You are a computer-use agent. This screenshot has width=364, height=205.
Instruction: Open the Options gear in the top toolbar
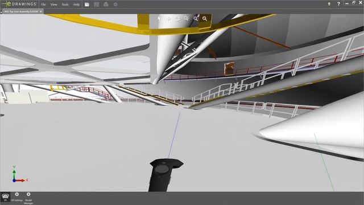click(115, 5)
